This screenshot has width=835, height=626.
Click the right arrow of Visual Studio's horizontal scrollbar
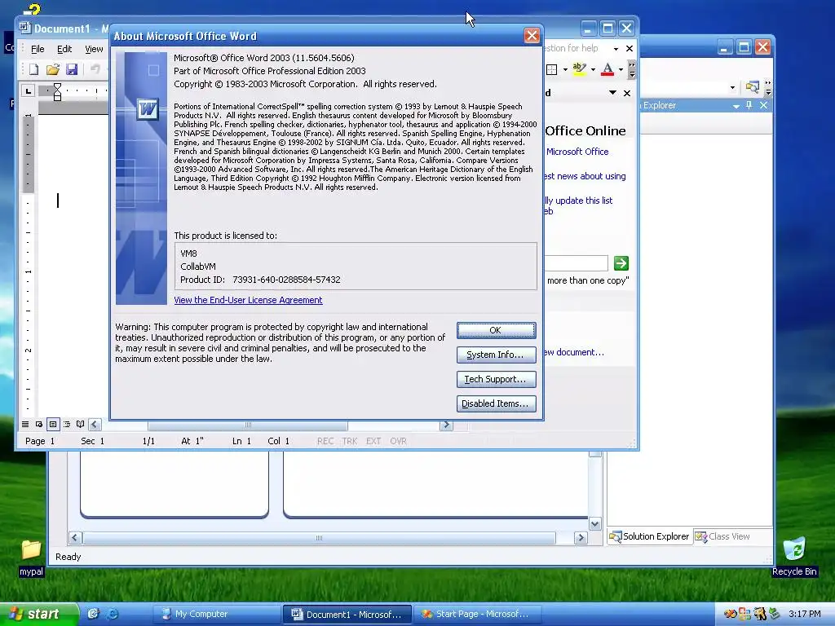click(581, 538)
